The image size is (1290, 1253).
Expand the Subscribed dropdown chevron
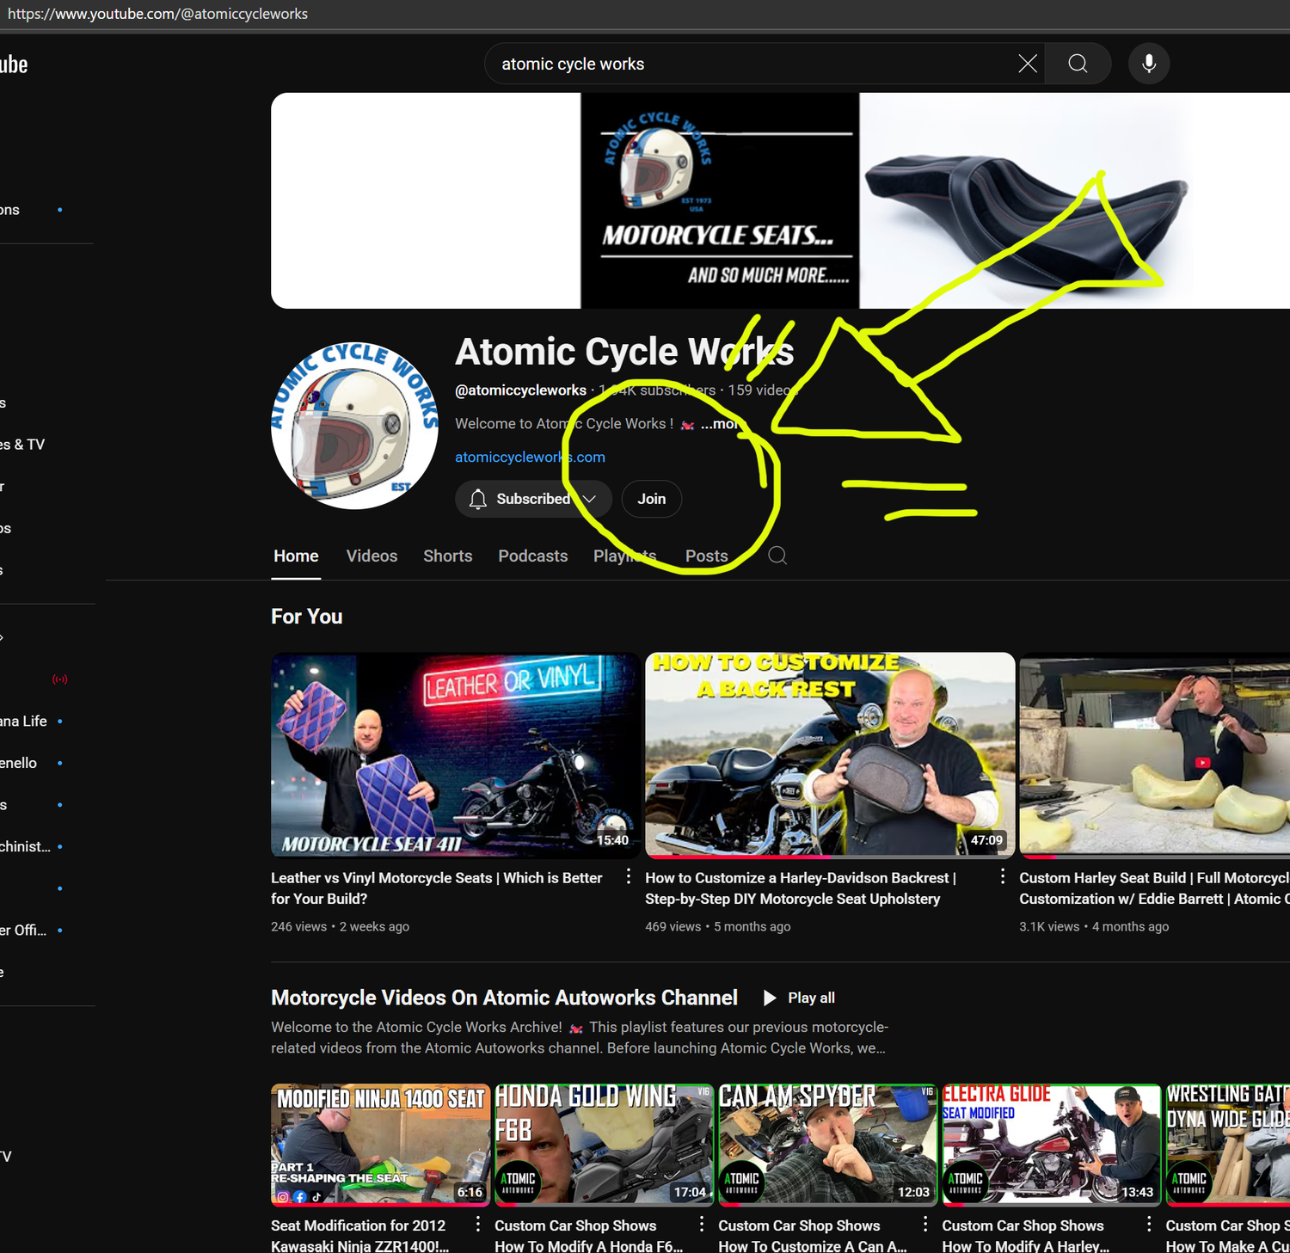click(590, 499)
